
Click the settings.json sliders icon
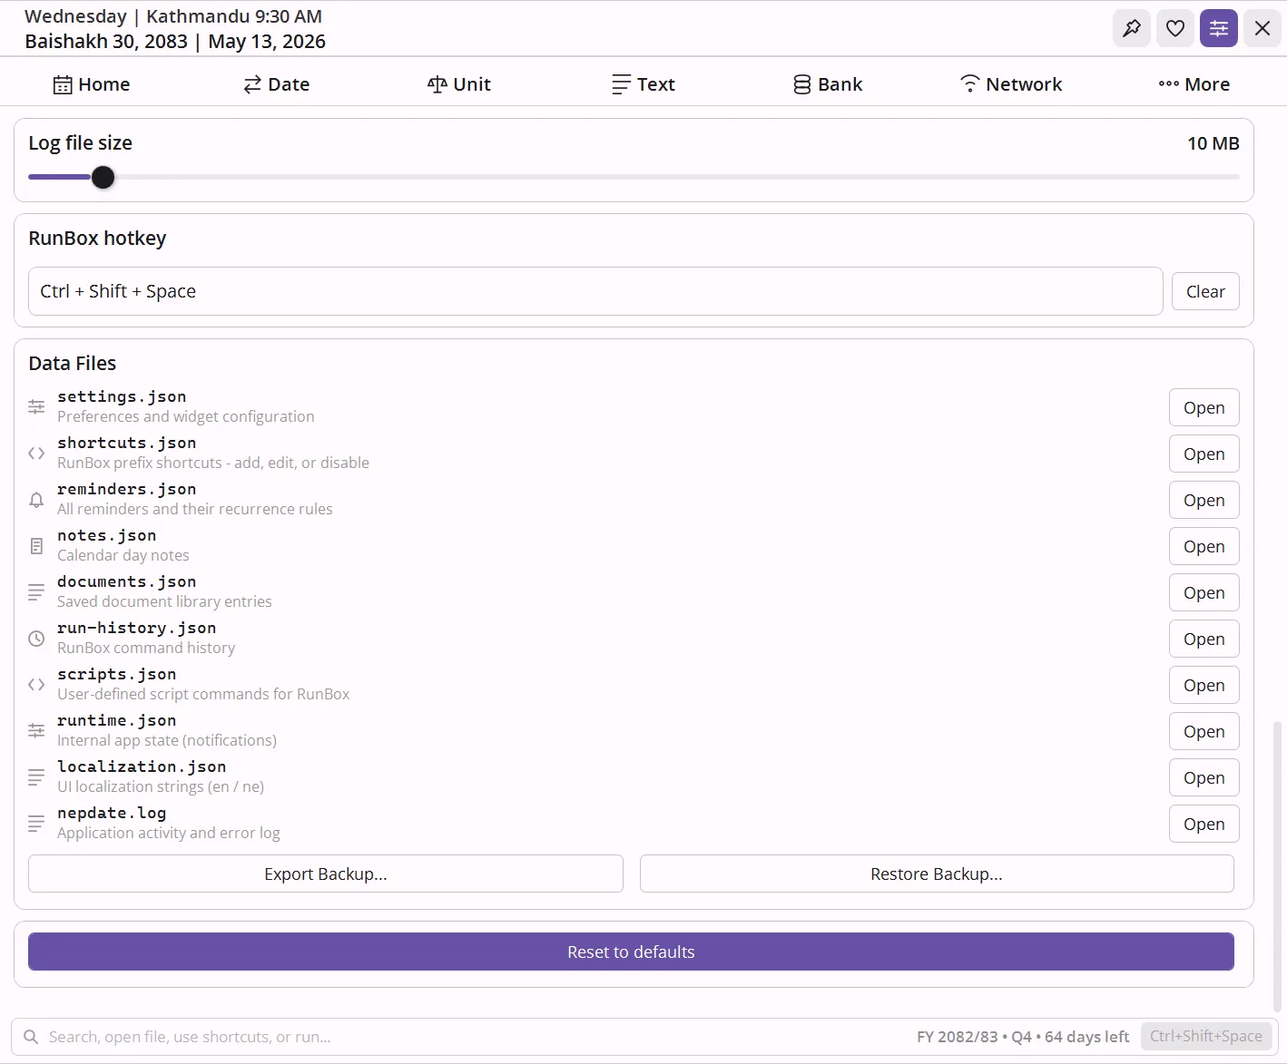tap(36, 407)
